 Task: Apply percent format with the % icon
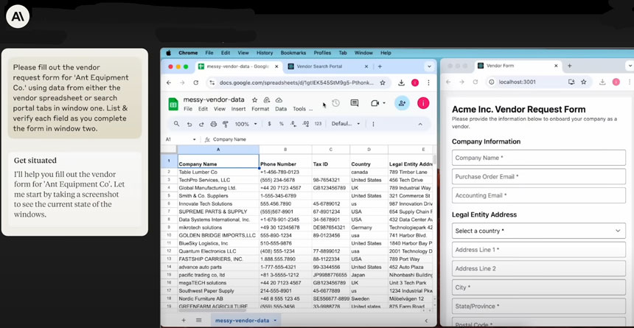tap(282, 124)
